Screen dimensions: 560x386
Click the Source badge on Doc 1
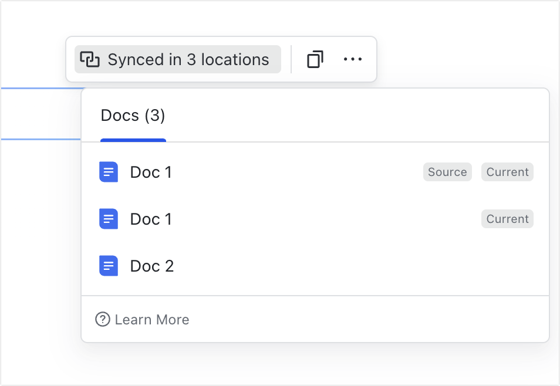click(x=447, y=172)
